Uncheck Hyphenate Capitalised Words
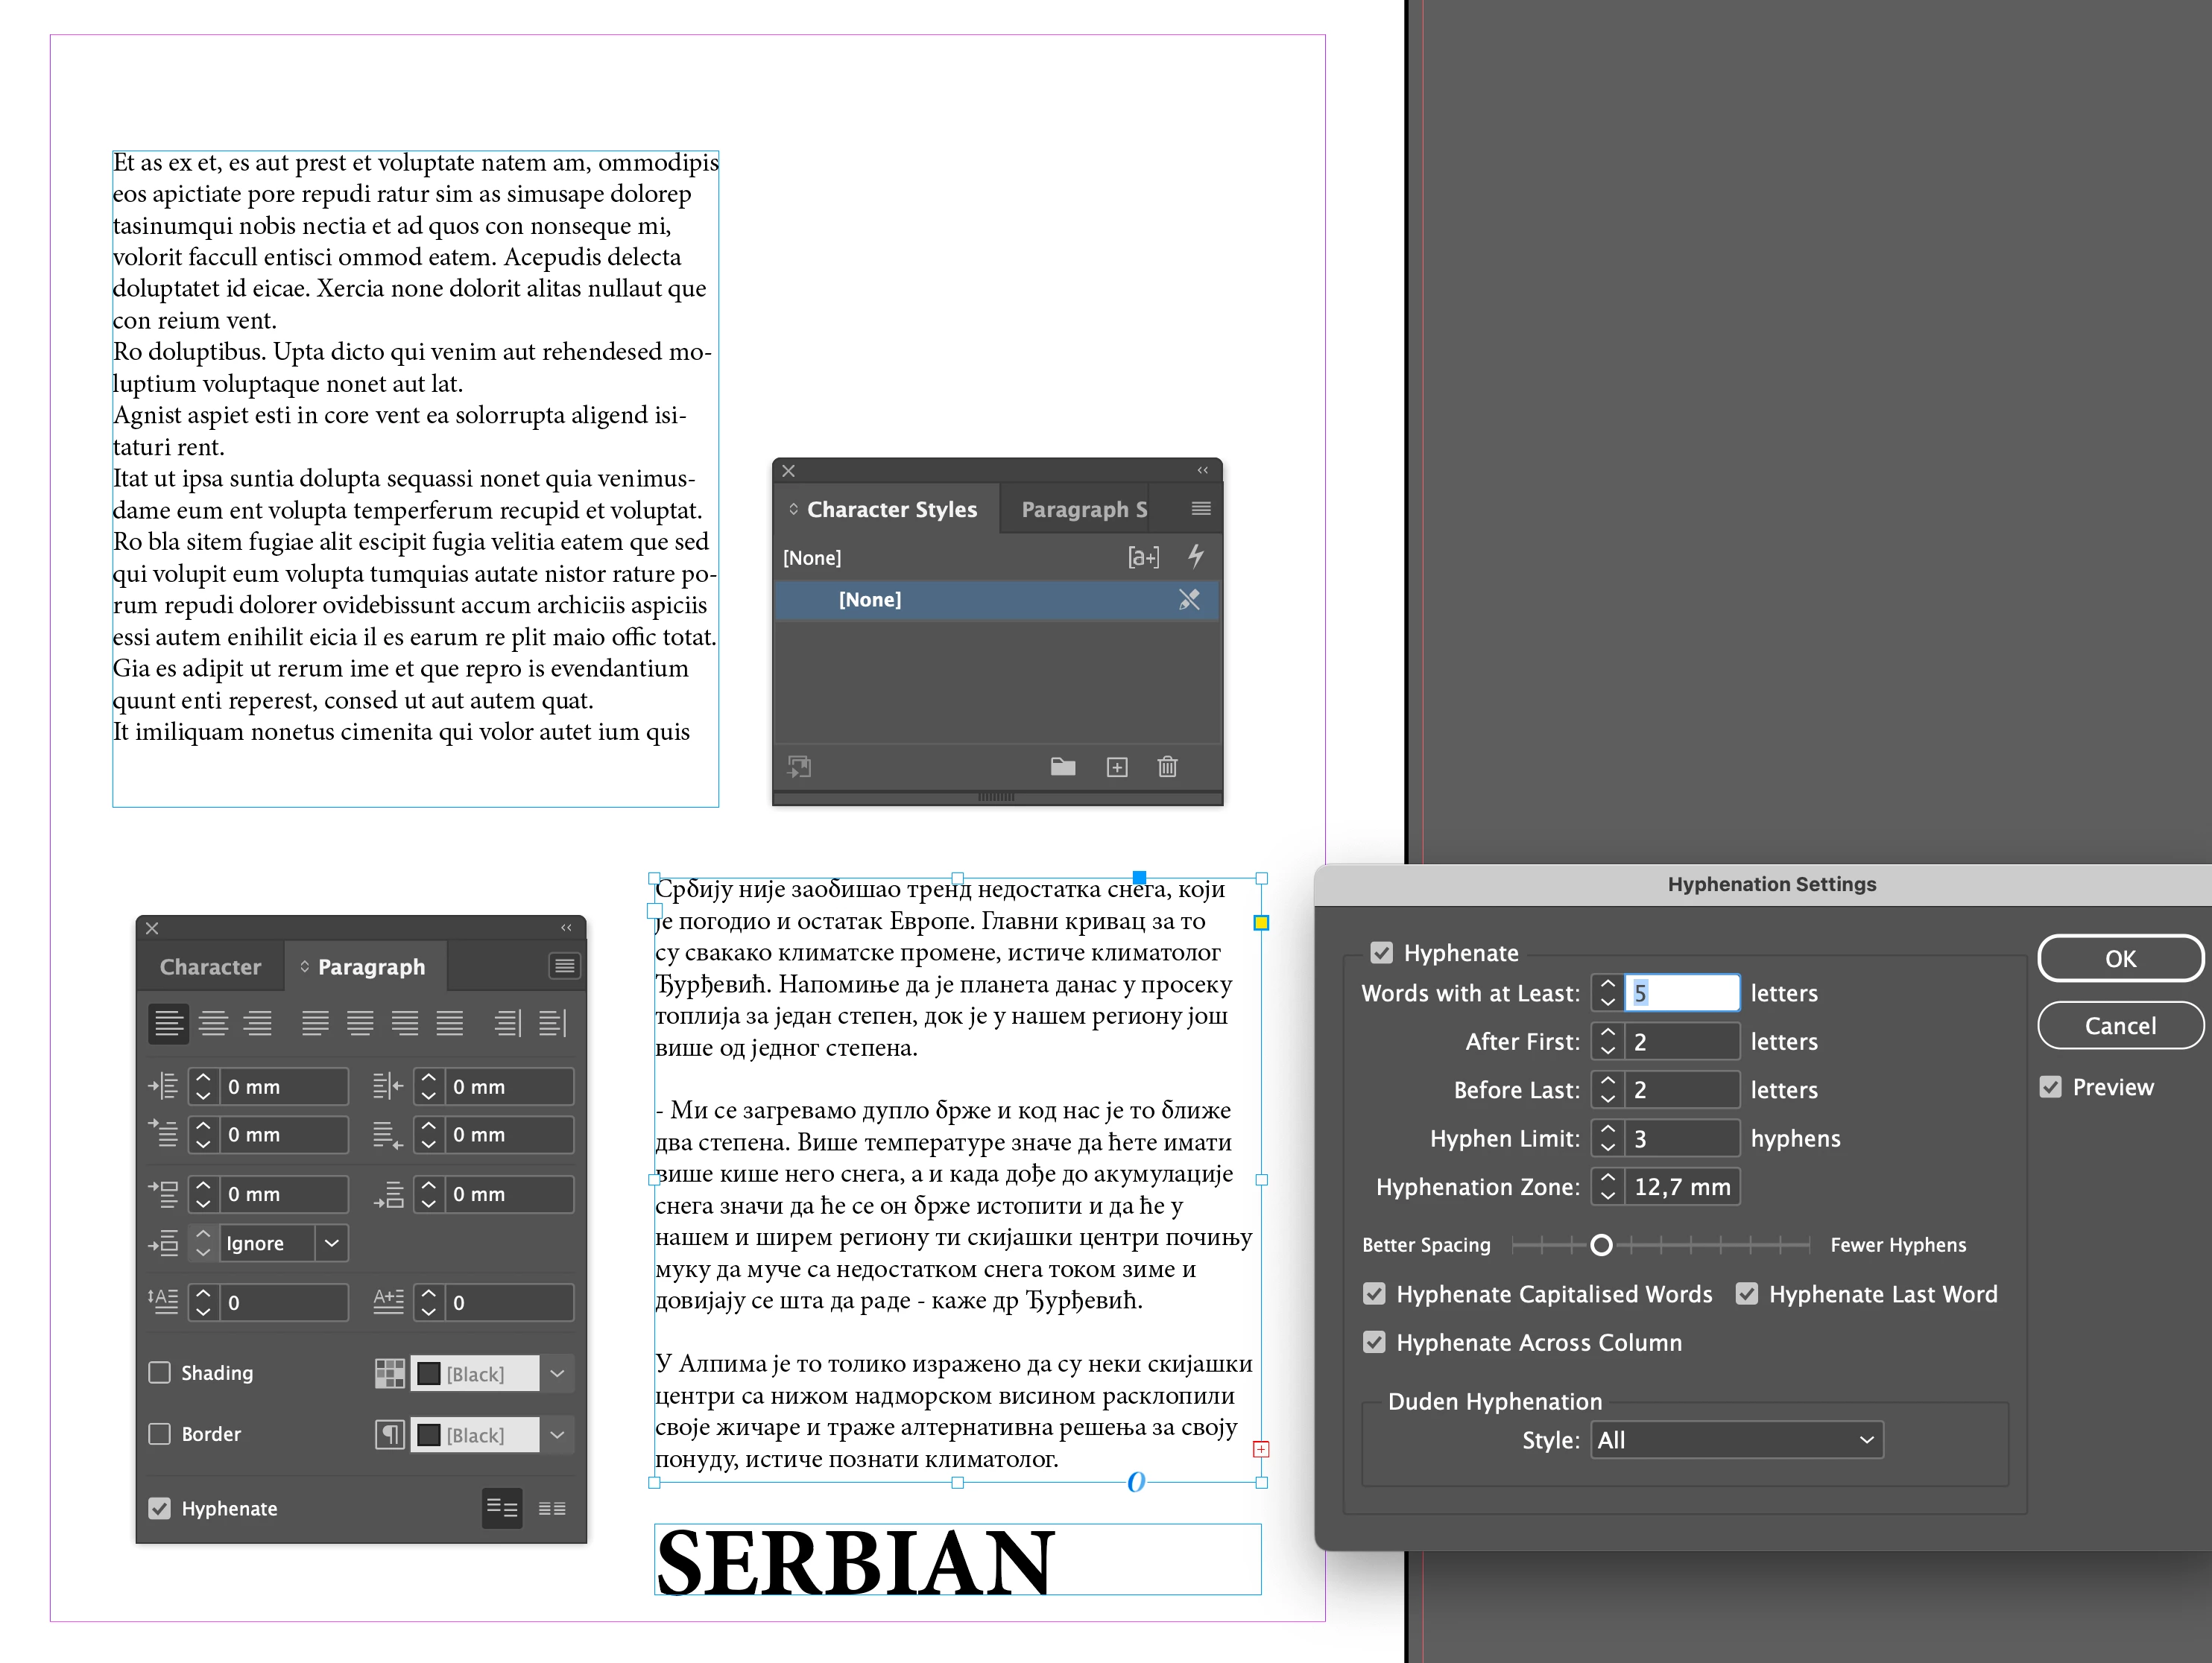This screenshot has height=1663, width=2212. coord(1374,1294)
